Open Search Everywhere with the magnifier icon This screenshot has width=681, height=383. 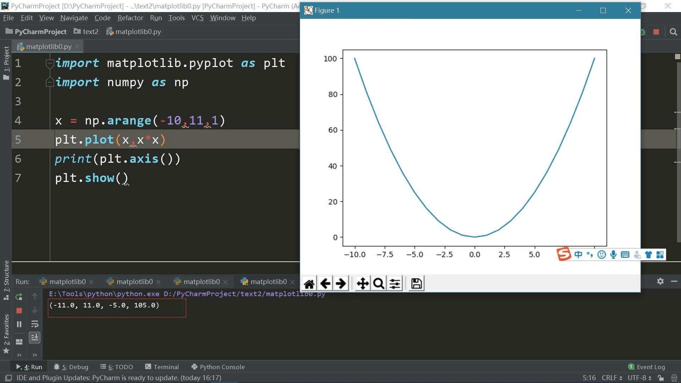pyautogui.click(x=674, y=32)
